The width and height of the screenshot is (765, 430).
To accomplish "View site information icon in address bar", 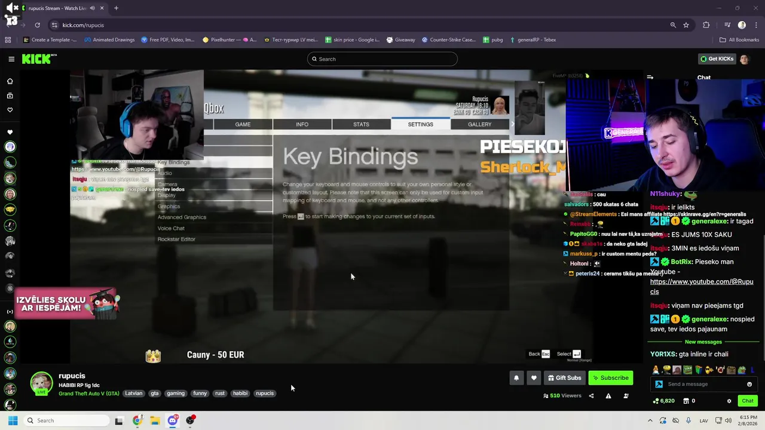I will click(x=54, y=25).
